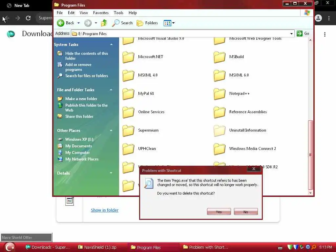Click Make a new folder
Screen dimensions: 336x252
[81, 99]
